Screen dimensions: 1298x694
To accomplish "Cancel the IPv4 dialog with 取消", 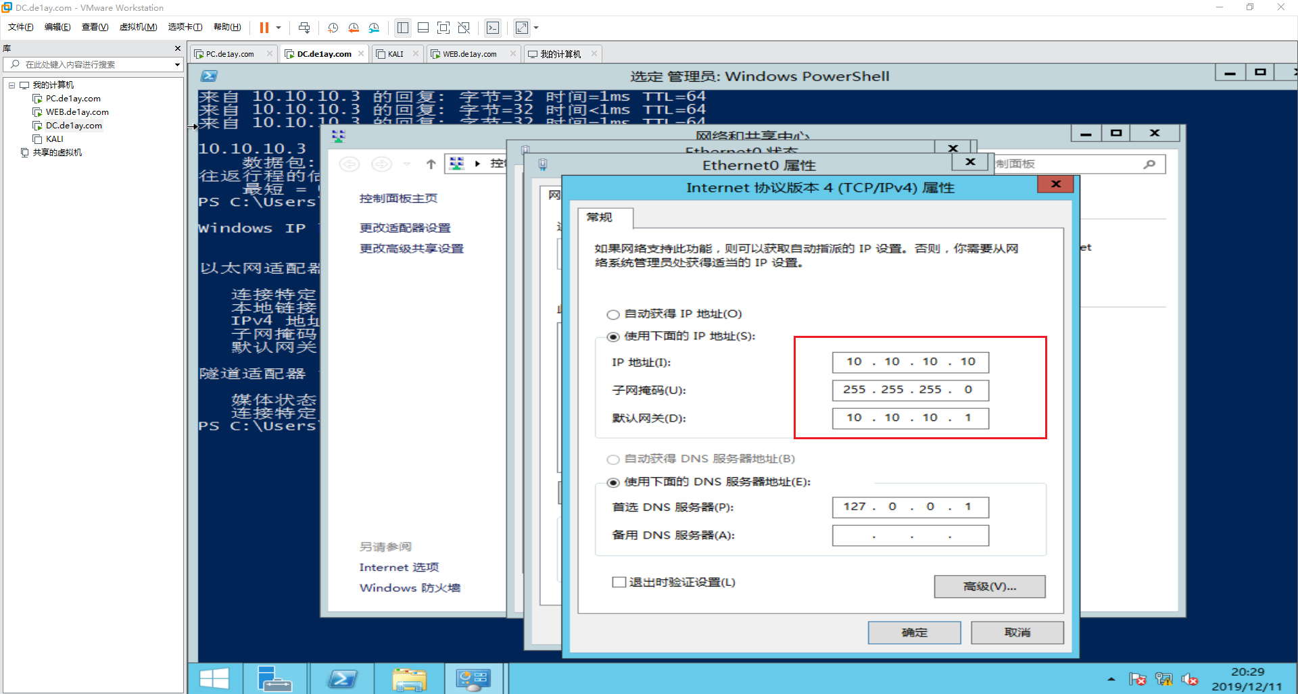I will [x=1017, y=633].
